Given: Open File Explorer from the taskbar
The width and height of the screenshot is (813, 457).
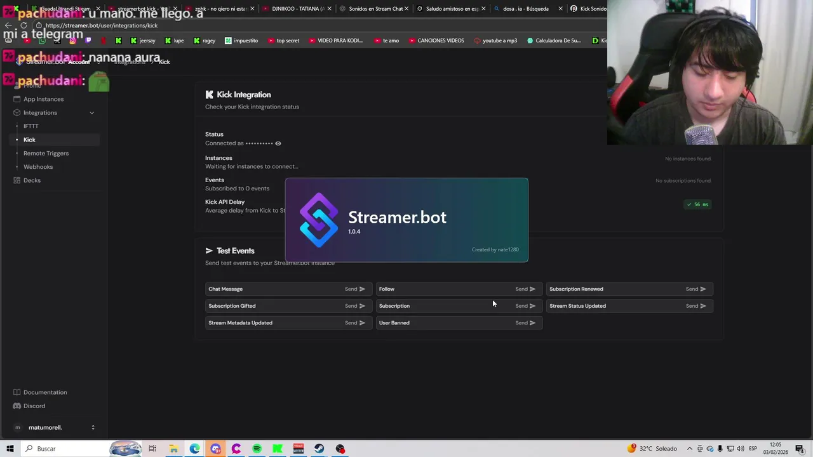Looking at the screenshot, I should [173, 449].
